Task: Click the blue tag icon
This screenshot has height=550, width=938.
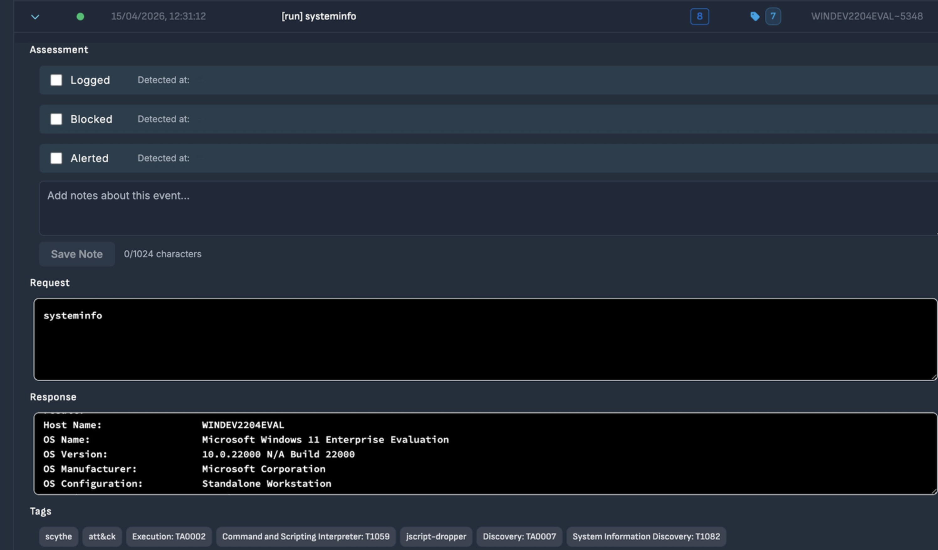Action: (x=754, y=17)
